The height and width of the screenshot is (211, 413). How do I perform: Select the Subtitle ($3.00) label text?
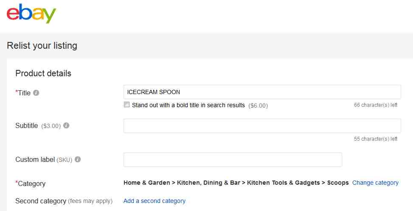click(x=38, y=126)
